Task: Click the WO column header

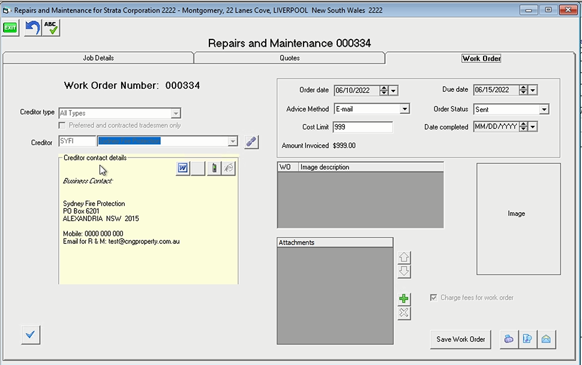Action: 288,167
